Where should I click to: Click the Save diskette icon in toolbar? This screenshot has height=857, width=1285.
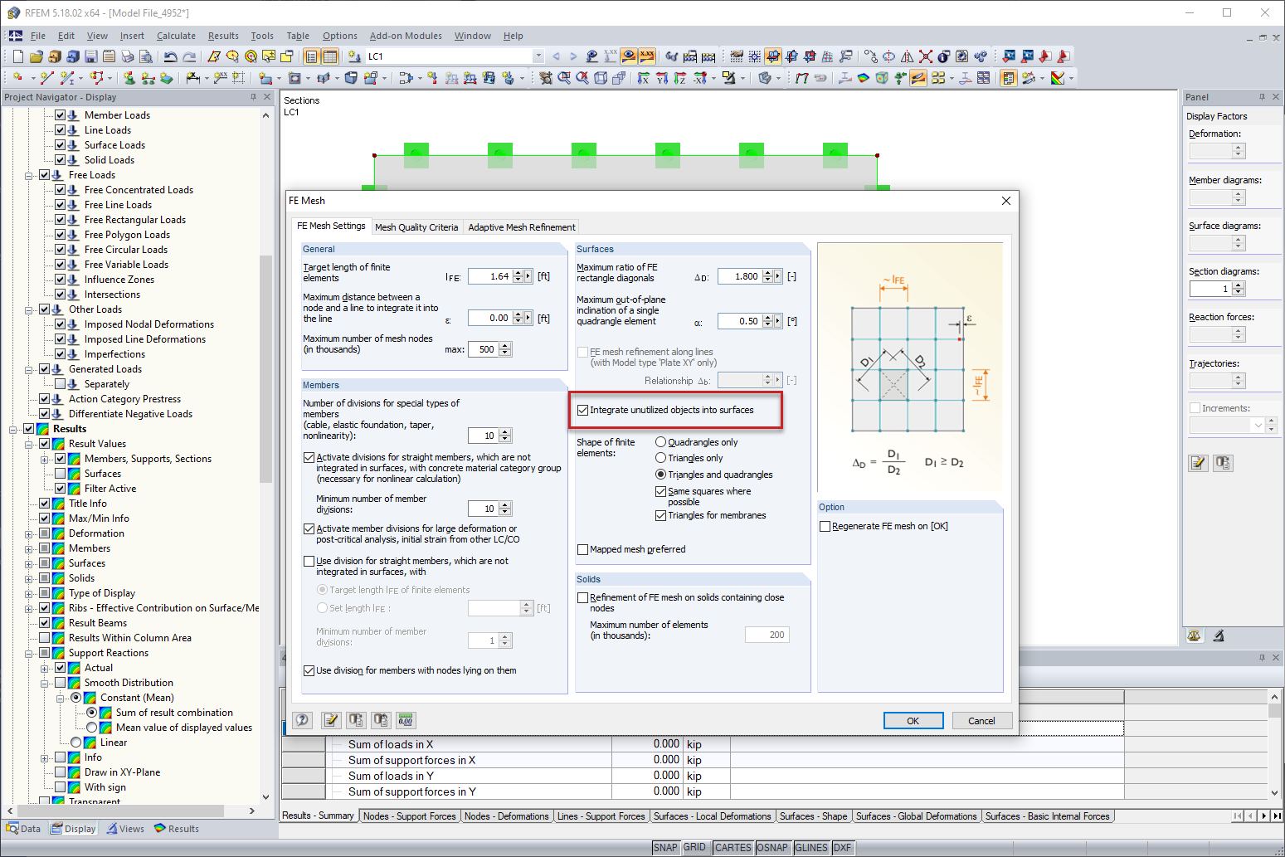tap(91, 56)
